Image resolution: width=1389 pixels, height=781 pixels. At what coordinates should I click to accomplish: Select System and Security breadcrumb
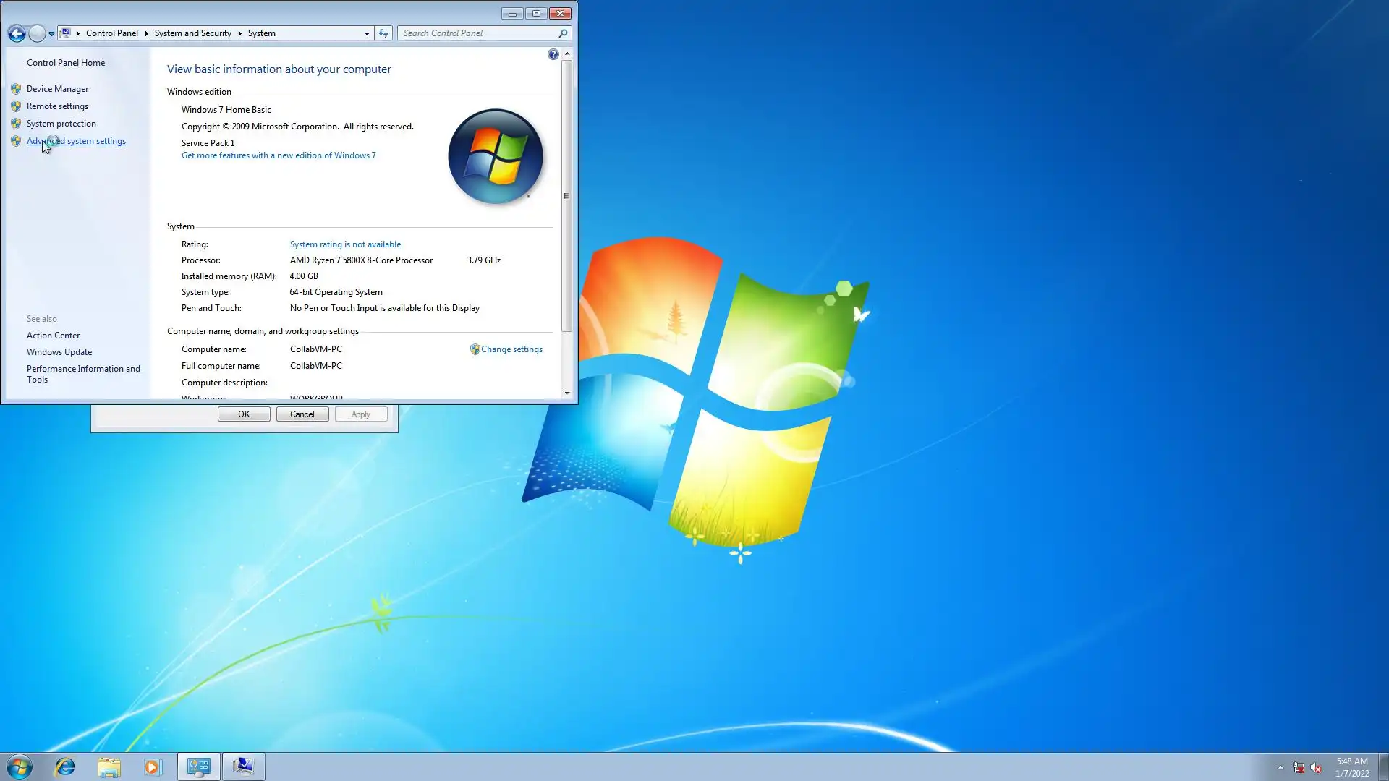[x=192, y=33]
